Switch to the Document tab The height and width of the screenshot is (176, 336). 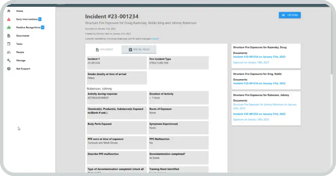coord(104,50)
